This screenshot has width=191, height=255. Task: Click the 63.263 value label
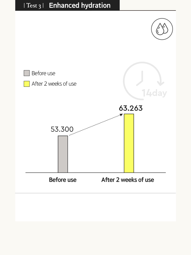pos(131,108)
